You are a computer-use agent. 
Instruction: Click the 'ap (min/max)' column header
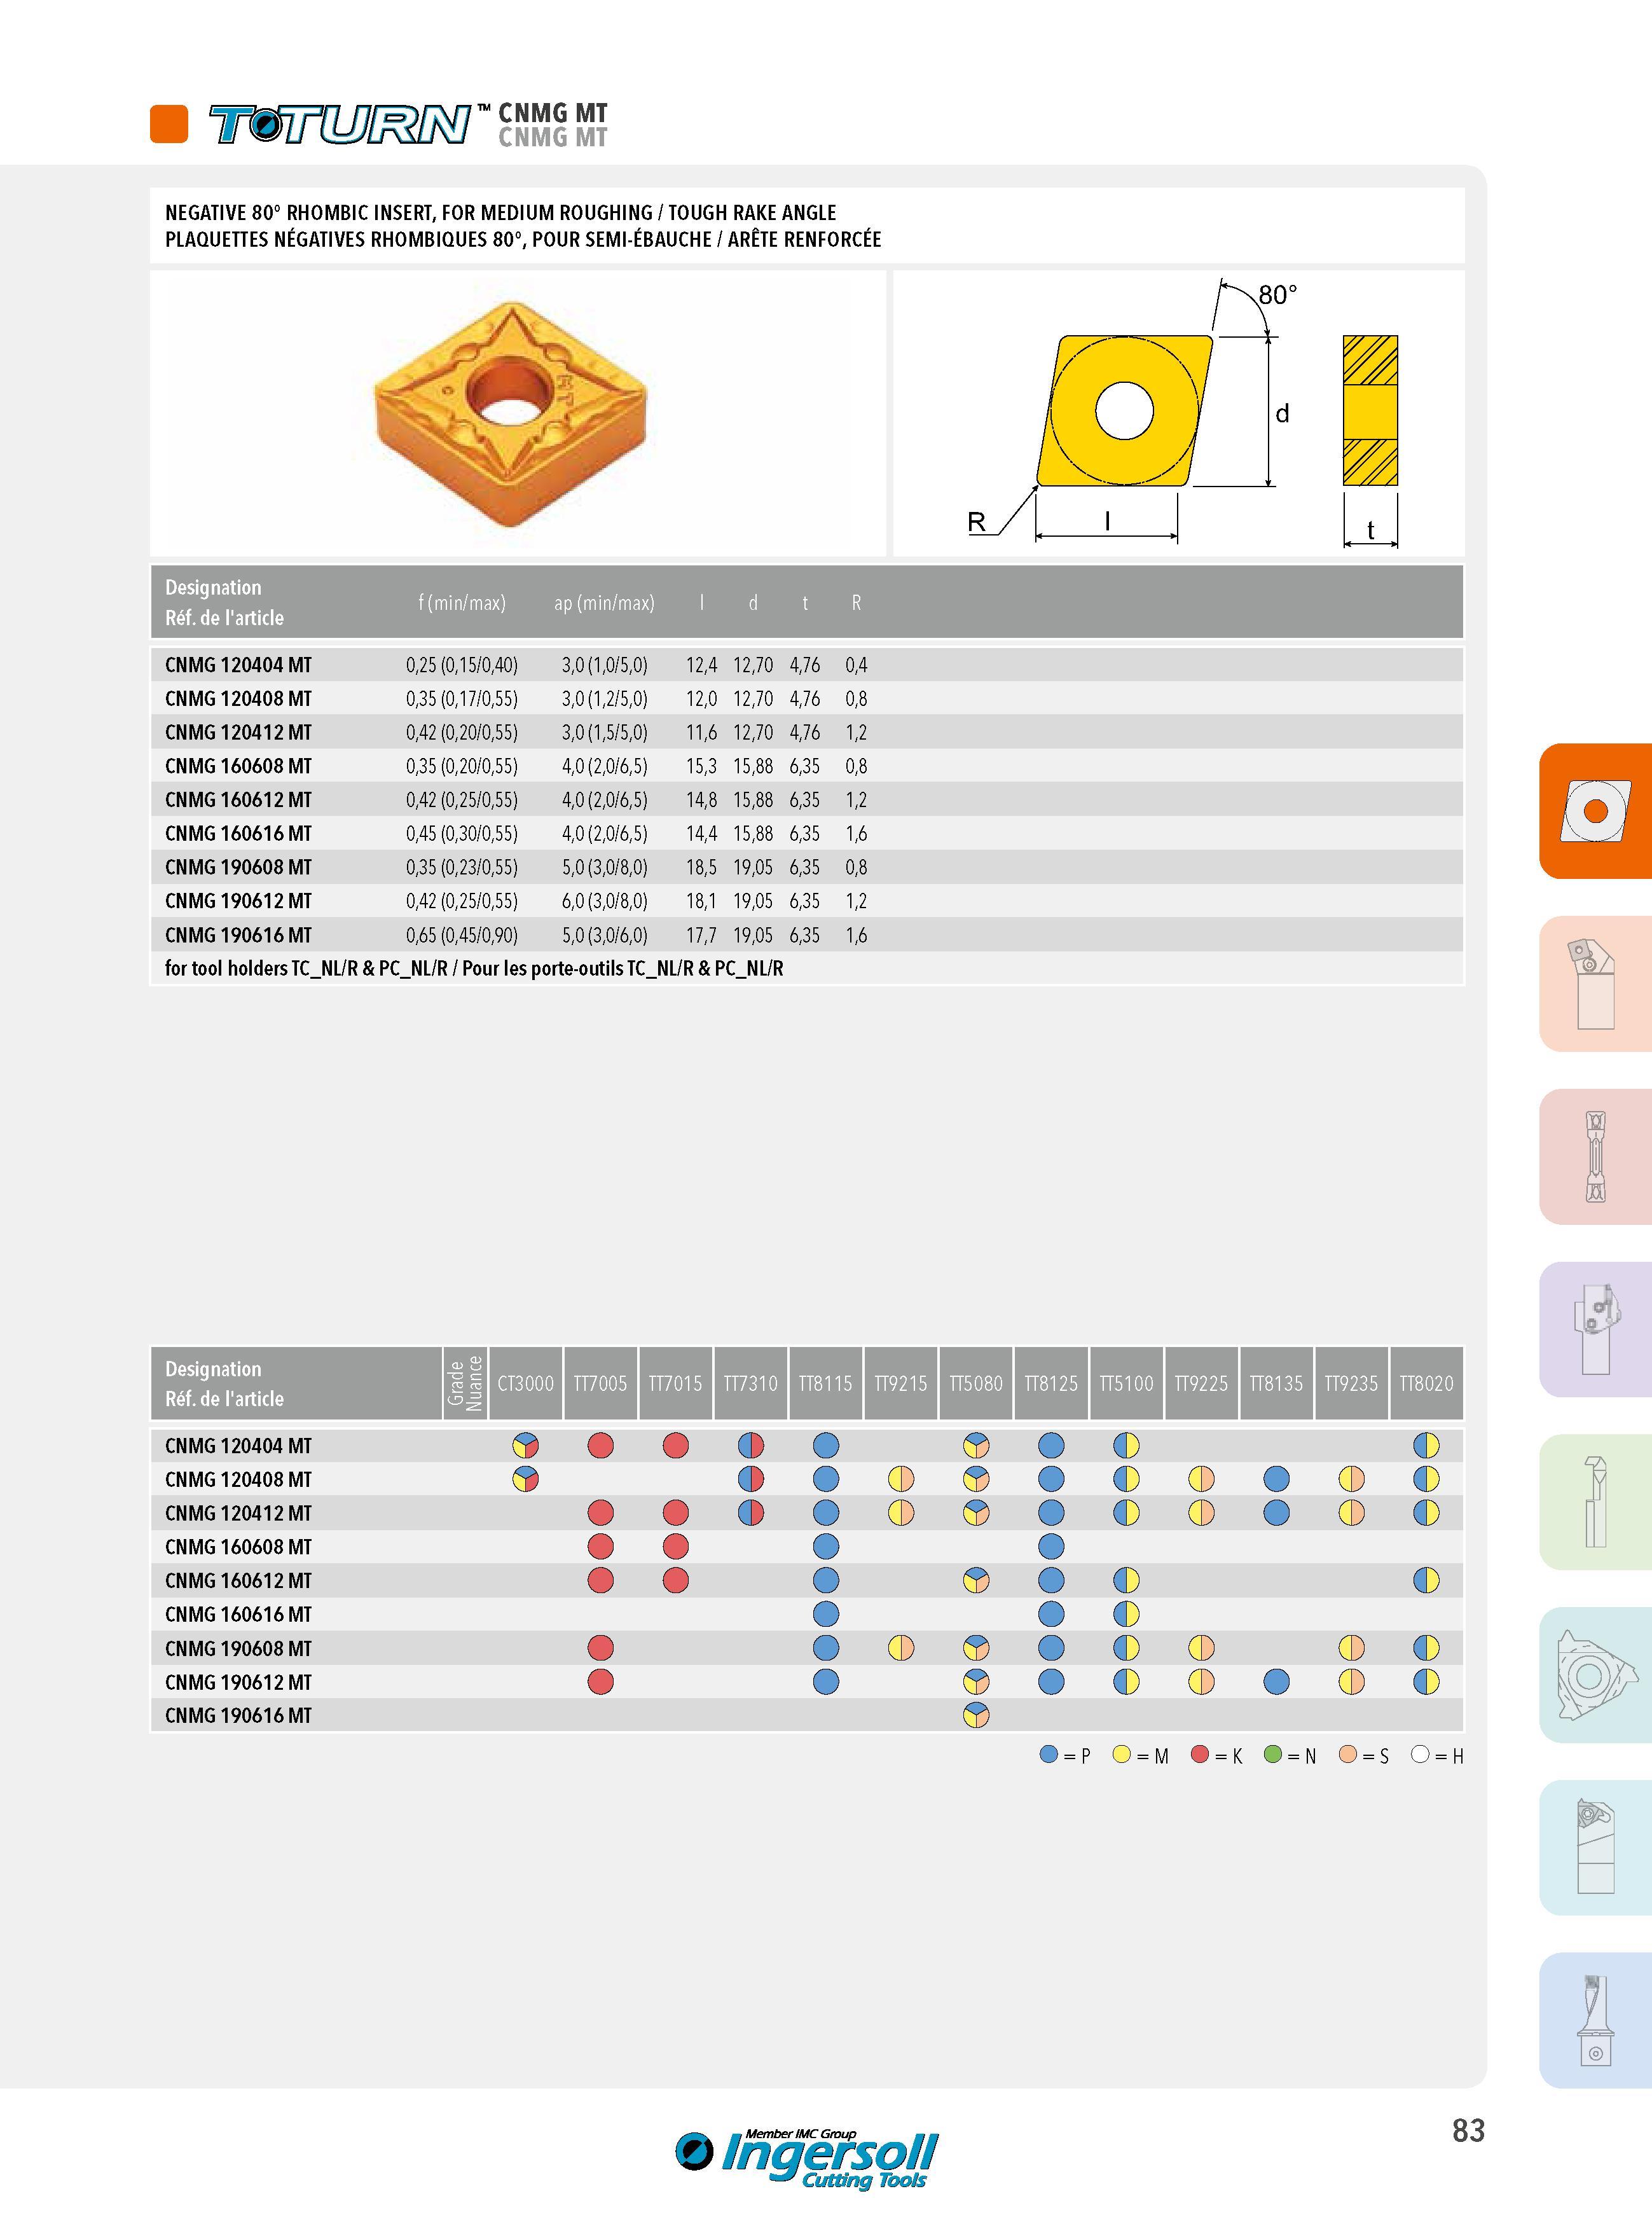coord(604,603)
